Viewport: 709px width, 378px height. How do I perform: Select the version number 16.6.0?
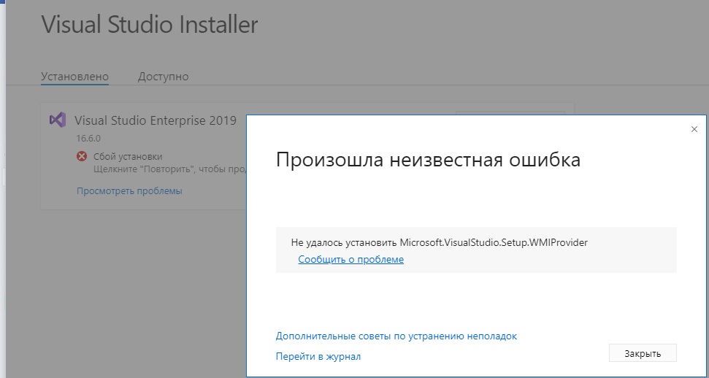tap(88, 138)
